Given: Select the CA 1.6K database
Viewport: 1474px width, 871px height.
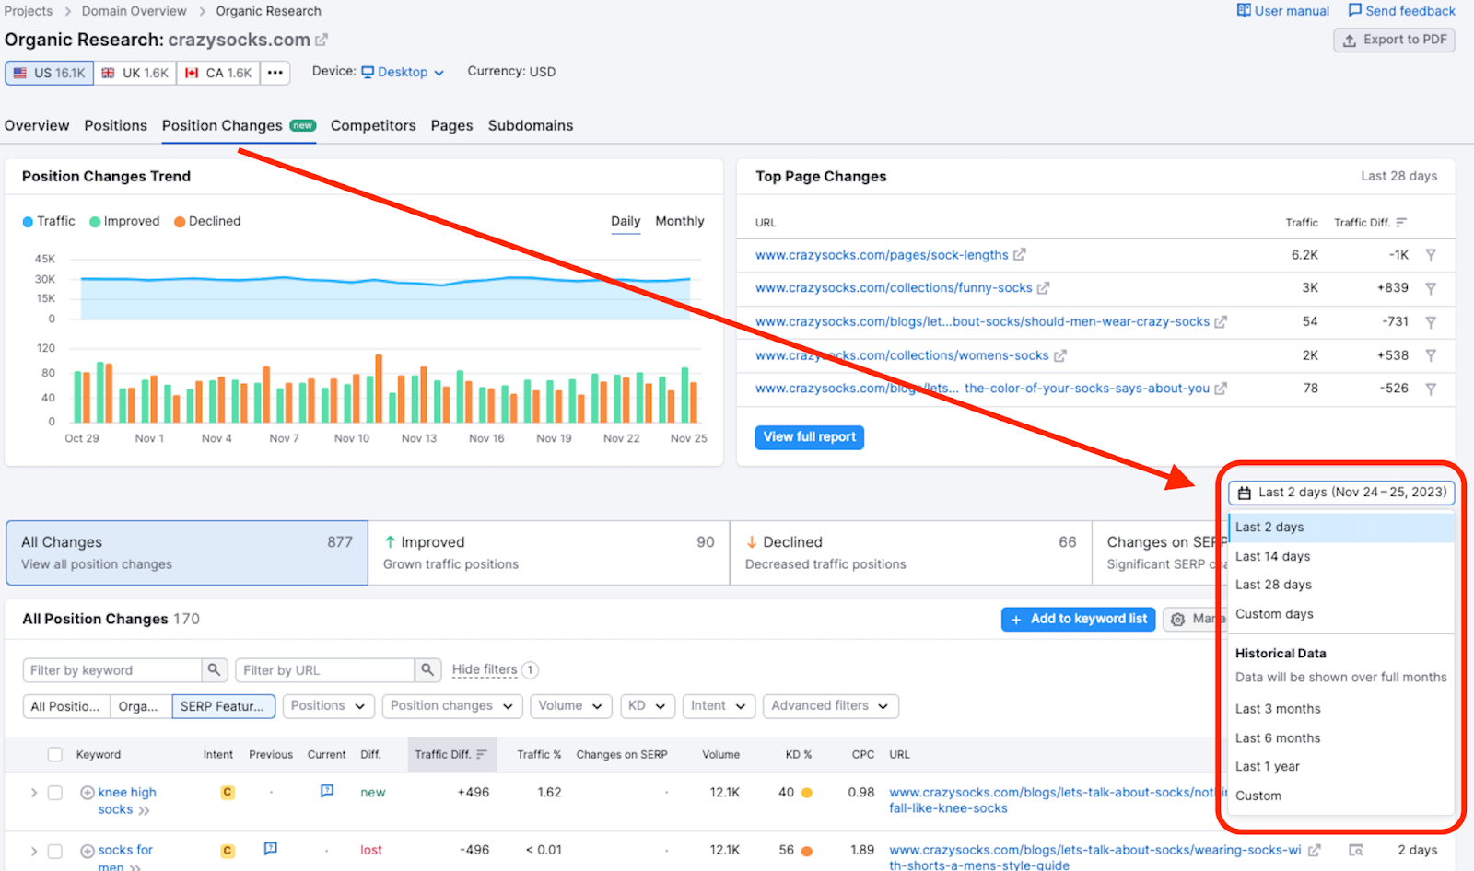Looking at the screenshot, I should (x=218, y=73).
